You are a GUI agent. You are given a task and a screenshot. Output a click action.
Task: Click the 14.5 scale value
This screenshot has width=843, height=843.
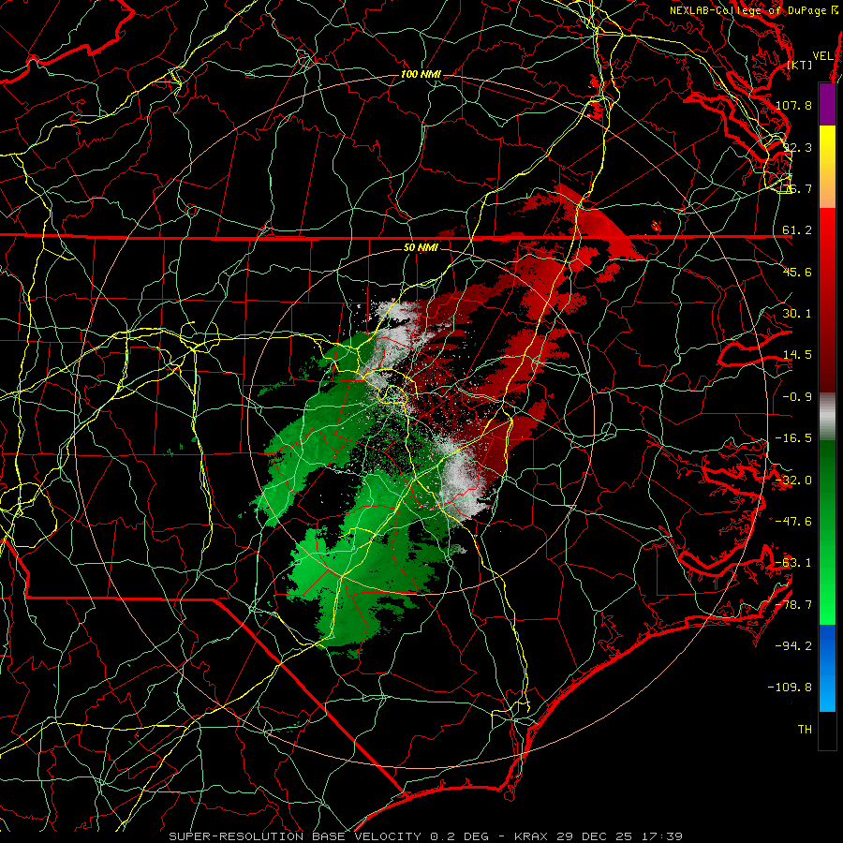[x=797, y=355]
